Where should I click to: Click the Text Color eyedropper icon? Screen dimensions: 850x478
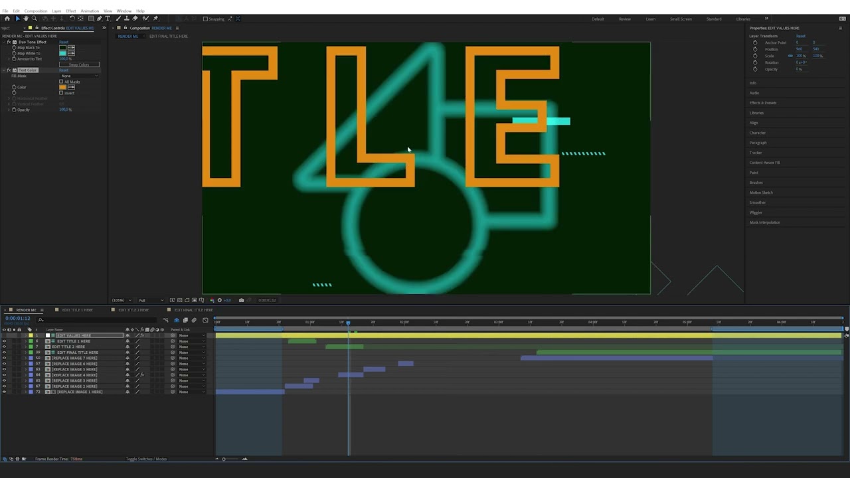[71, 87]
